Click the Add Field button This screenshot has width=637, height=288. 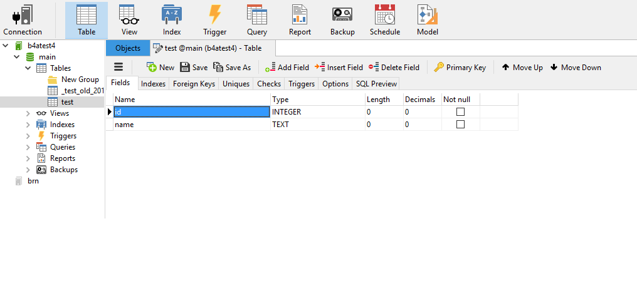(x=287, y=68)
